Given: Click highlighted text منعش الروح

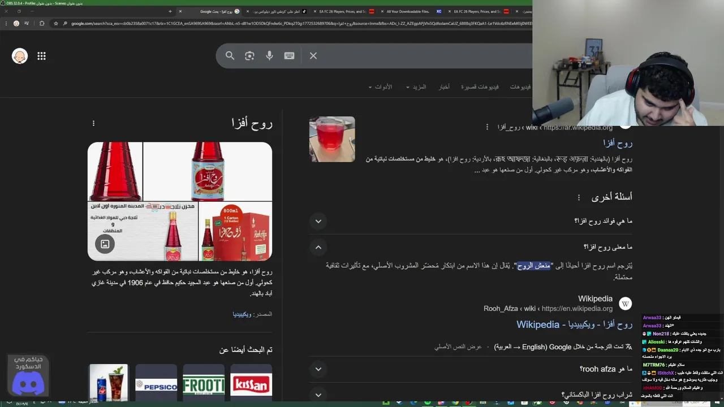Looking at the screenshot, I should (x=533, y=266).
